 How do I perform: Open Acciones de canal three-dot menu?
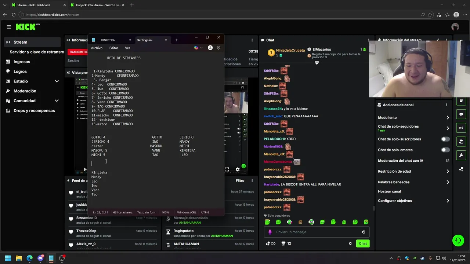[x=446, y=105]
